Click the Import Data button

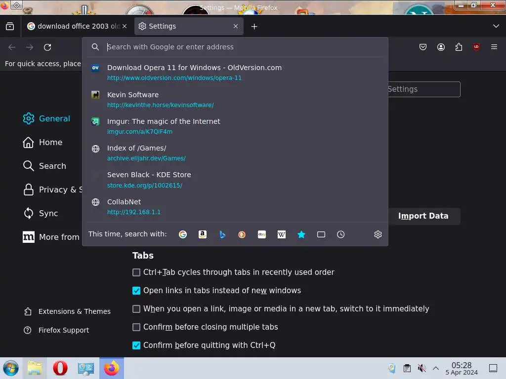[x=423, y=216]
